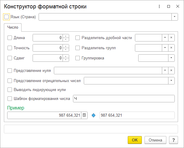Screen dimensions: 184x148
Task: Enable the Длина checkbox
Action: [10, 38]
